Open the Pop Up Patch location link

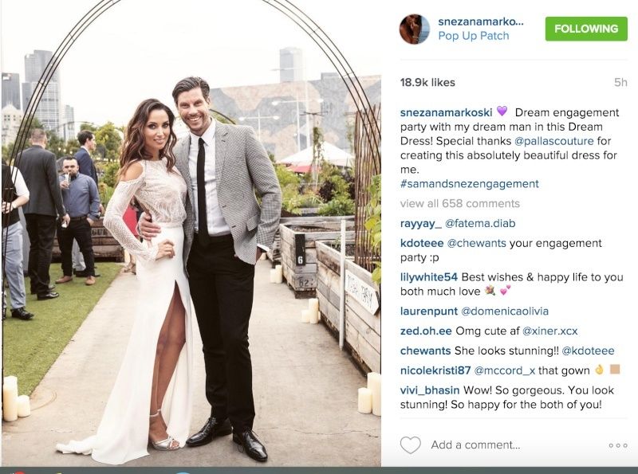(473, 36)
